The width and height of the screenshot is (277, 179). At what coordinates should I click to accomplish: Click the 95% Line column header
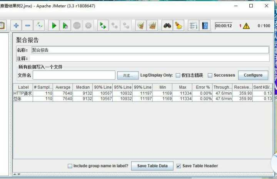pyautogui.click(x=123, y=87)
